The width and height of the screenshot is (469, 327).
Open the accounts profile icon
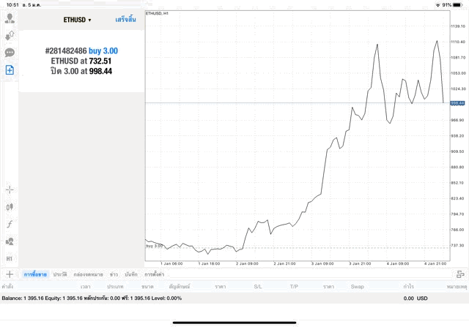click(10, 18)
